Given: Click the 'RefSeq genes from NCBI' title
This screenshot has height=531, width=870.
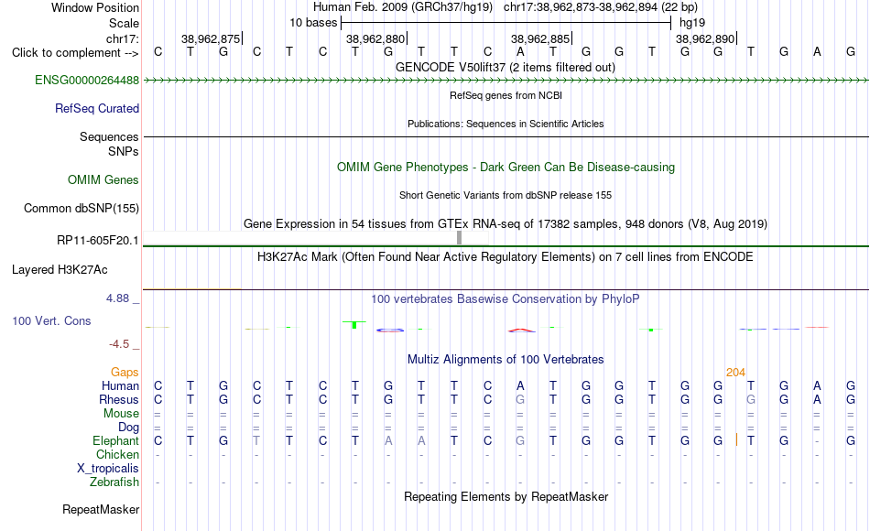Looking at the screenshot, I should coord(506,95).
